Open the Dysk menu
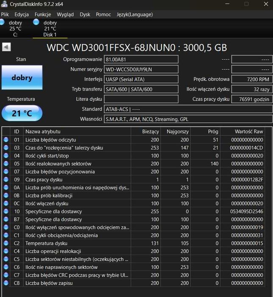This screenshot has width=273, height=297. point(85,14)
